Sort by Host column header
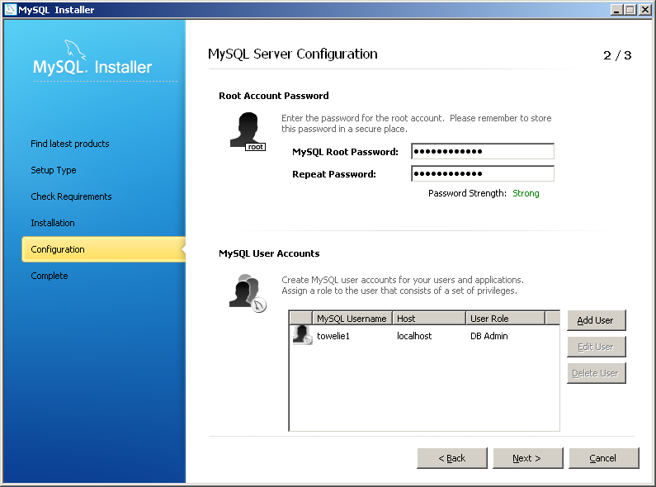656x487 pixels. [429, 319]
